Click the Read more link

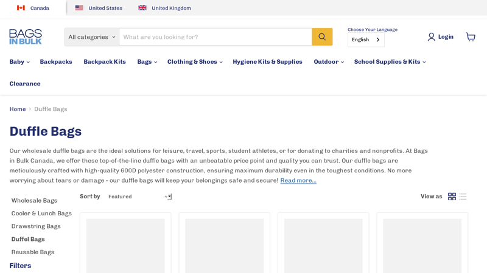coord(298,181)
